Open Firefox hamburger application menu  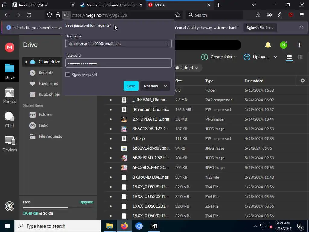[302, 15]
